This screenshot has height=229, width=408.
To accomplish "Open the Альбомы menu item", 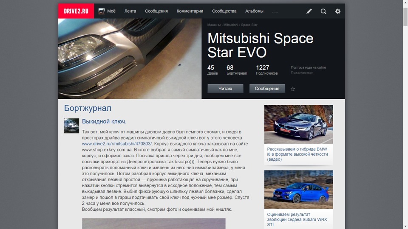I will pyautogui.click(x=254, y=11).
